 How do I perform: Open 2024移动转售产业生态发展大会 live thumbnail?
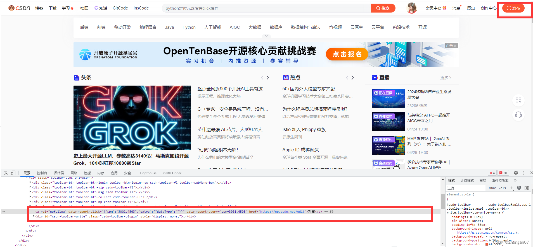coord(388,98)
